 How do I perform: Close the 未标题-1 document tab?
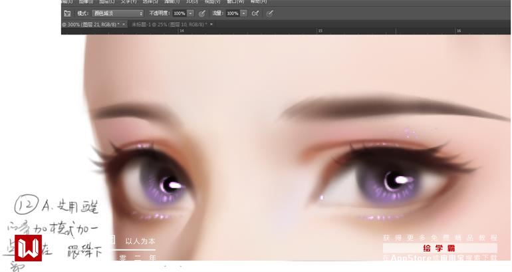tap(211, 24)
